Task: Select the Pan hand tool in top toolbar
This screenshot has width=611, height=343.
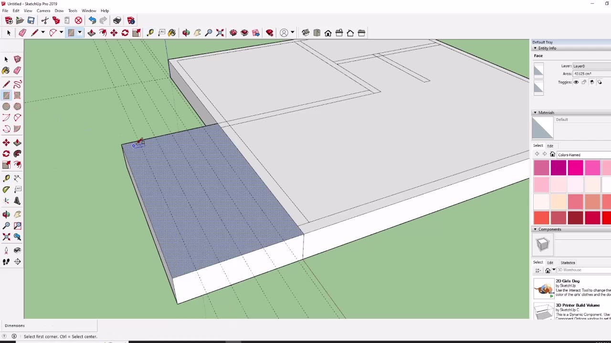Action: pos(197,33)
